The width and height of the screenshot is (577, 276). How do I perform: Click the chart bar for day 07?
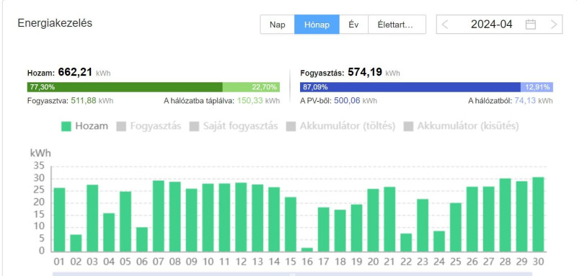tap(158, 216)
